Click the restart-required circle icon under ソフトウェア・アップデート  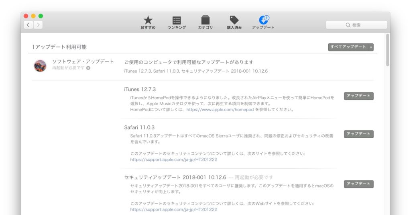[x=88, y=68]
